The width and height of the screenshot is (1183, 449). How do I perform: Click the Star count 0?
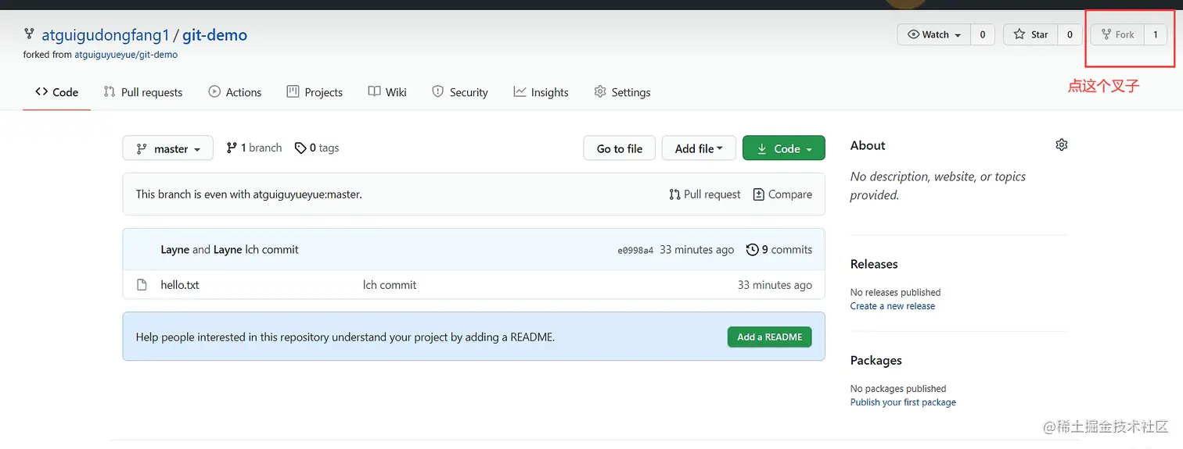coord(1070,34)
